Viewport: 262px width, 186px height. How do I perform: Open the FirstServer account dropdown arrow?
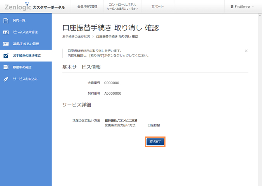click(253, 7)
